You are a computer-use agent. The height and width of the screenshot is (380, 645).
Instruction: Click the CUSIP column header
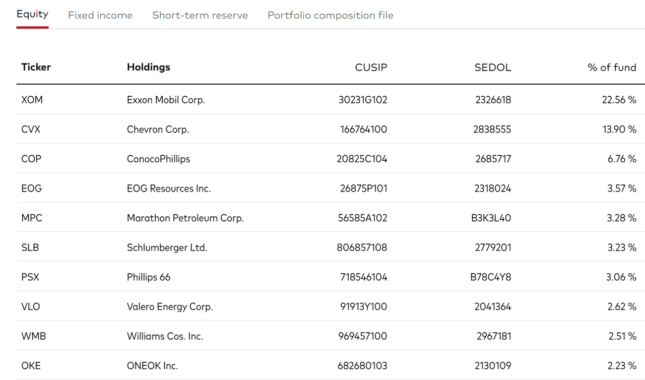point(371,68)
